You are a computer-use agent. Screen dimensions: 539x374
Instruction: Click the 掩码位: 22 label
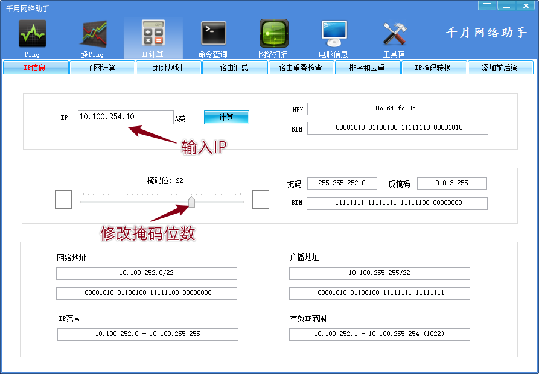point(165,180)
